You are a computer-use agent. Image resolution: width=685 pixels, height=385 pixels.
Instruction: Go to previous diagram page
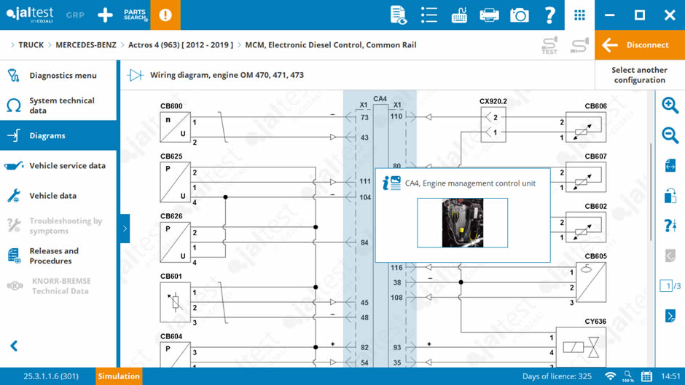pyautogui.click(x=670, y=255)
